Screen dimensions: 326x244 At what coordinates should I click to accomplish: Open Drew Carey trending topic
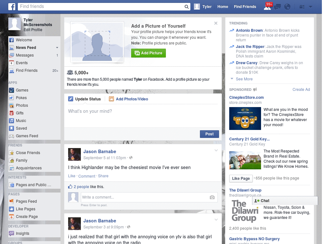[x=246, y=63]
